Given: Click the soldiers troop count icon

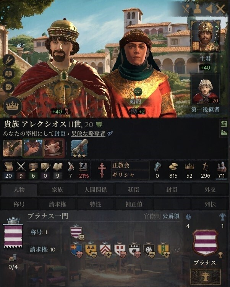Looking at the screenshot, I should [221, 167].
